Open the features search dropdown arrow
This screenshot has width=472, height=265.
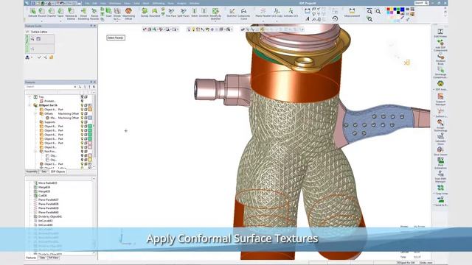(75, 87)
